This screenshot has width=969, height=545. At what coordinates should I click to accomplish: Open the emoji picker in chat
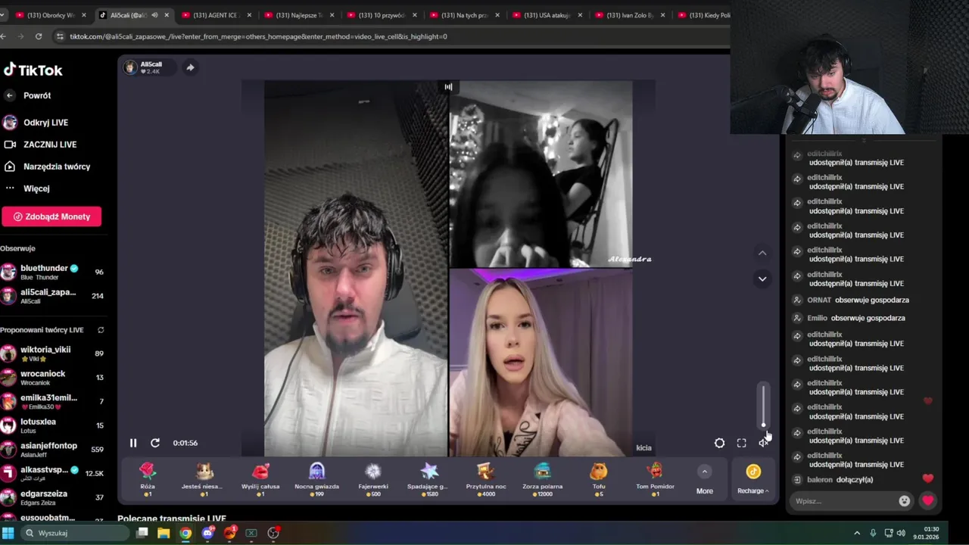coord(904,501)
